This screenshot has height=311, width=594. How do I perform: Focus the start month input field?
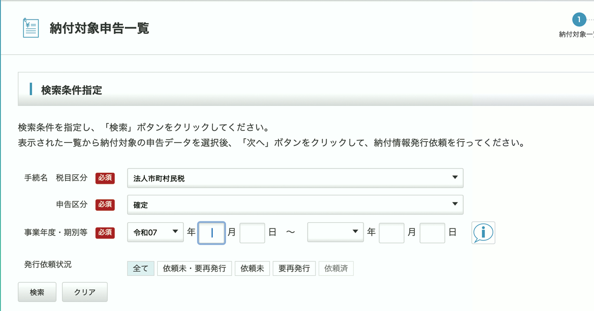pyautogui.click(x=212, y=233)
